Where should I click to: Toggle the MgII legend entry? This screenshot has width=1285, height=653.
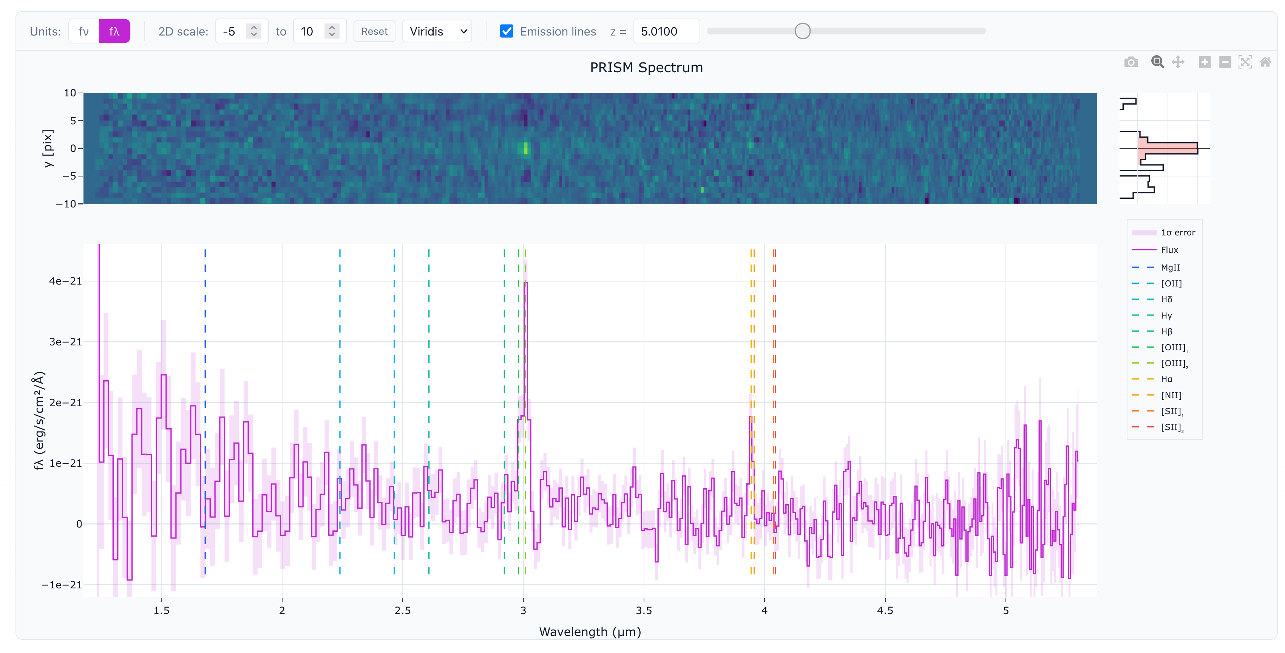coord(1170,267)
